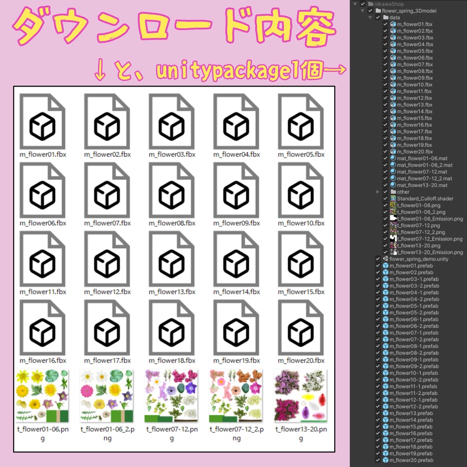The width and height of the screenshot is (467, 467).
Task: Collapse the nikawaShop tree node
Action: pos(354,3)
